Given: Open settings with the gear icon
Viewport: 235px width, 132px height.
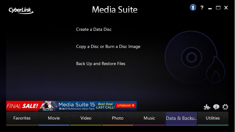Looking at the screenshot, I should (x=225, y=107).
